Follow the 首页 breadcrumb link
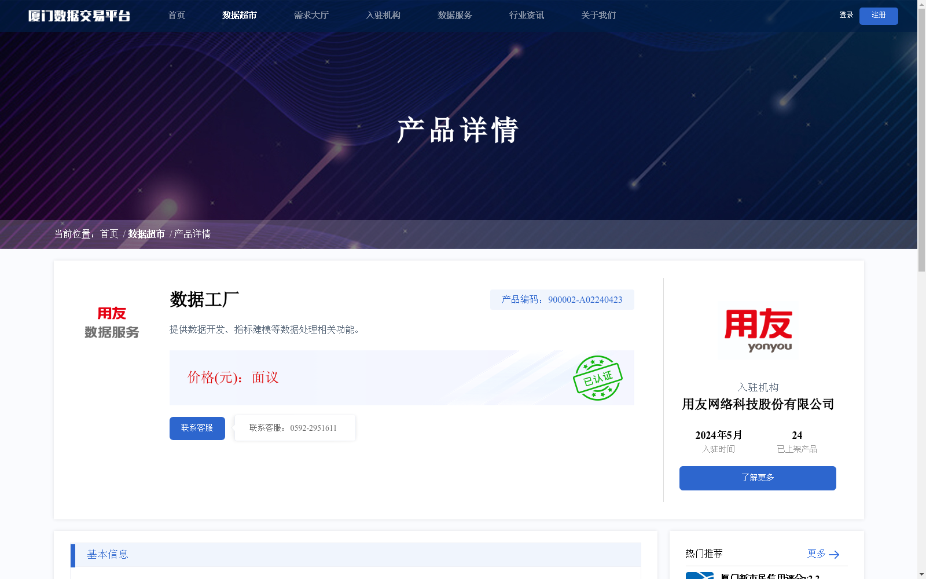Screen dimensions: 926x579 pos(109,234)
